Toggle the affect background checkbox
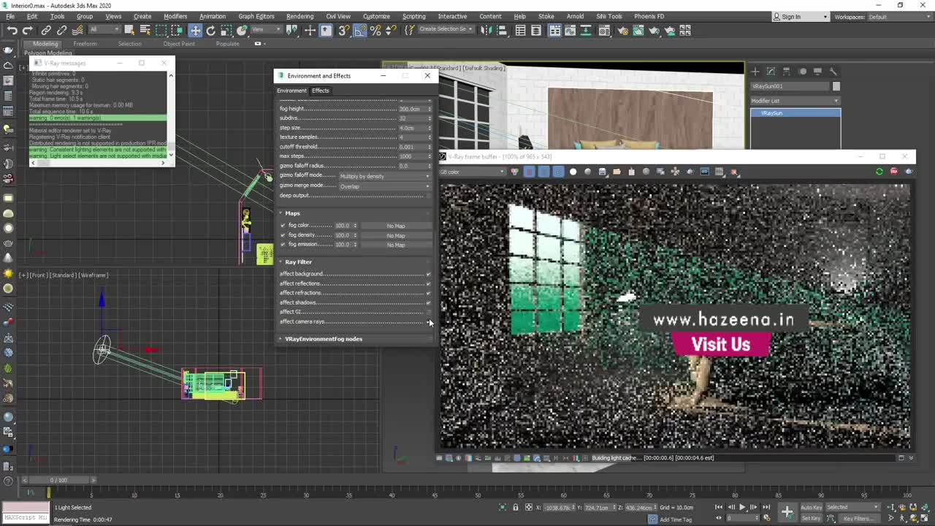The image size is (935, 526). pos(428,274)
